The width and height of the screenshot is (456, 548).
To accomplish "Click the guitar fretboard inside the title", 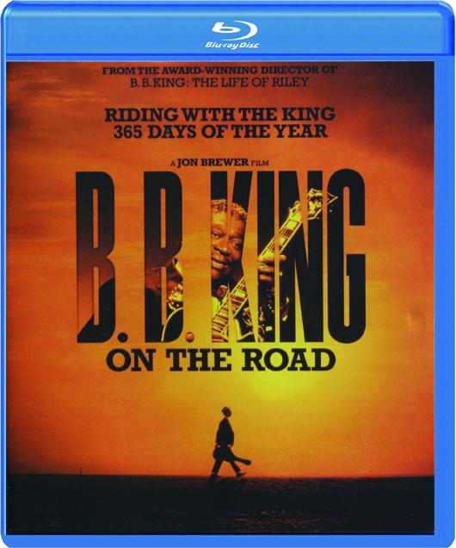I will [x=250, y=276].
